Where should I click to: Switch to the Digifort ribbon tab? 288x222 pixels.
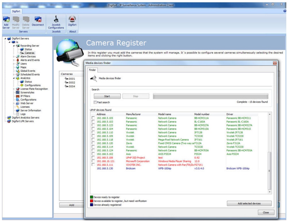coord(16,11)
